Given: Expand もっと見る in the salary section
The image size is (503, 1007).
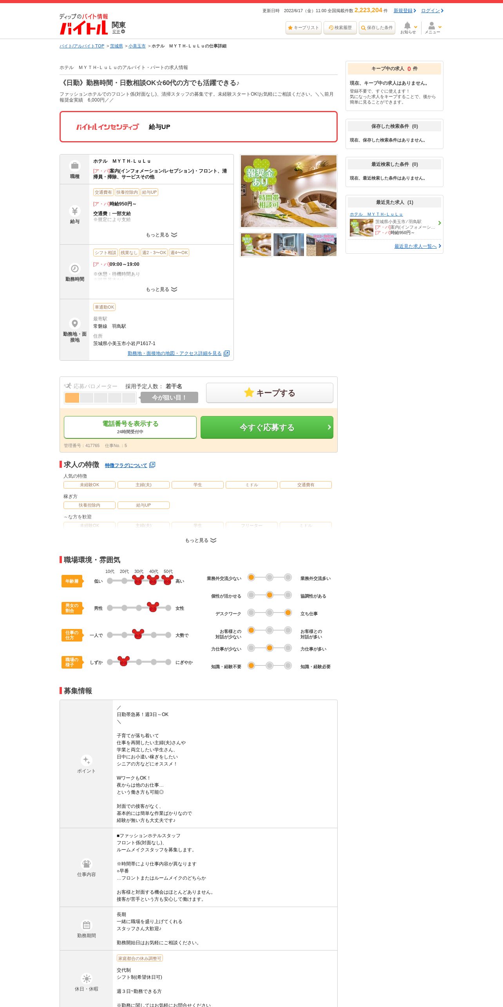Looking at the screenshot, I should (x=161, y=235).
